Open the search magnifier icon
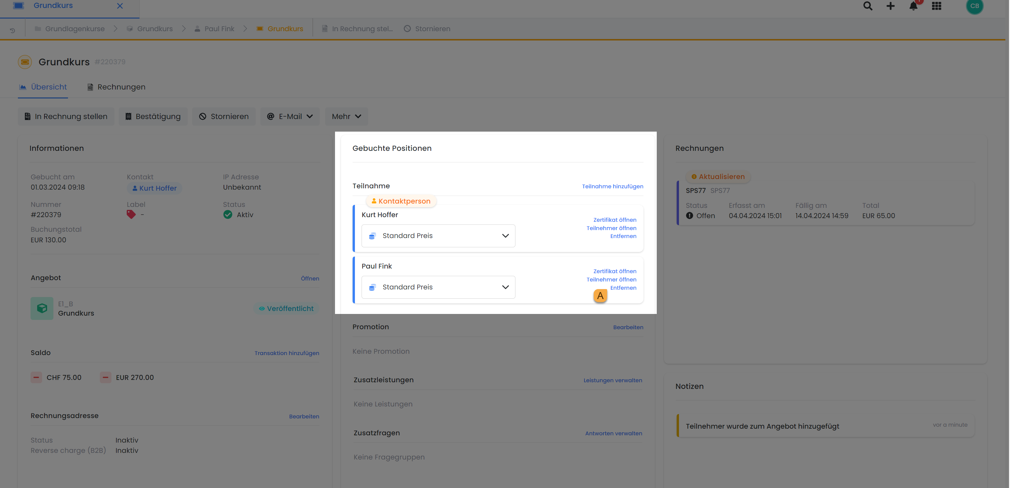Viewport: 1010px width, 488px height. (867, 6)
